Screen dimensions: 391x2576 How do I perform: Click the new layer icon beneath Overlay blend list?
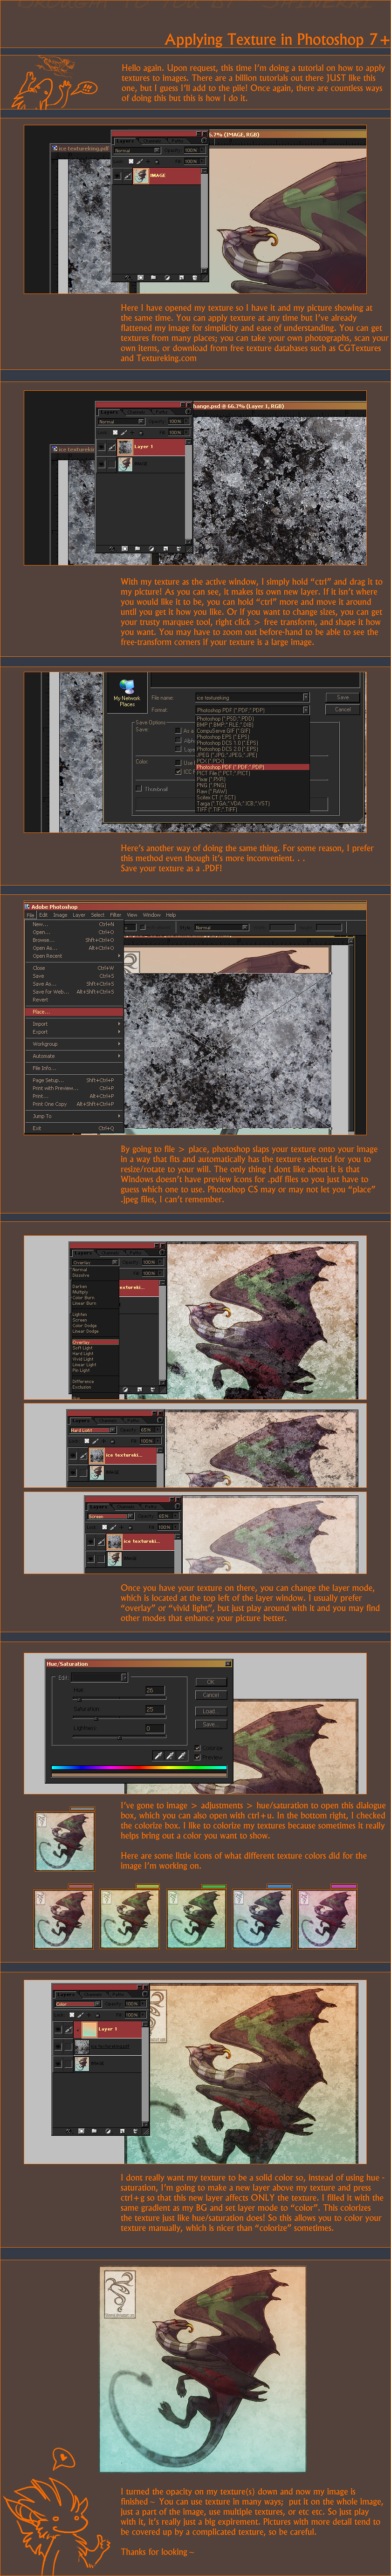[x=140, y=1390]
